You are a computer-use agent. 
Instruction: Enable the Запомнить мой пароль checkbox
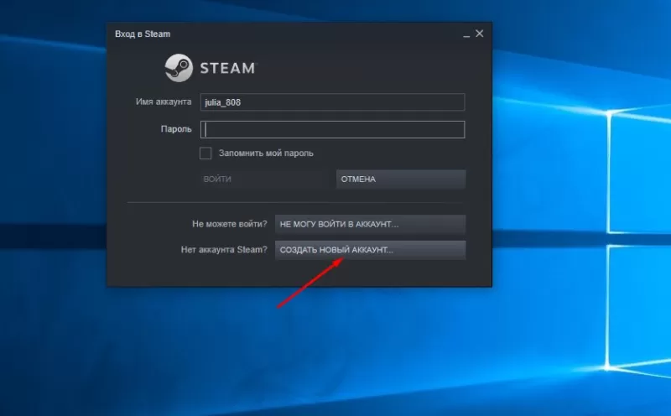[205, 153]
